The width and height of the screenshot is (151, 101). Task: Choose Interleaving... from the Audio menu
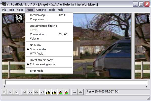(x=49, y=15)
